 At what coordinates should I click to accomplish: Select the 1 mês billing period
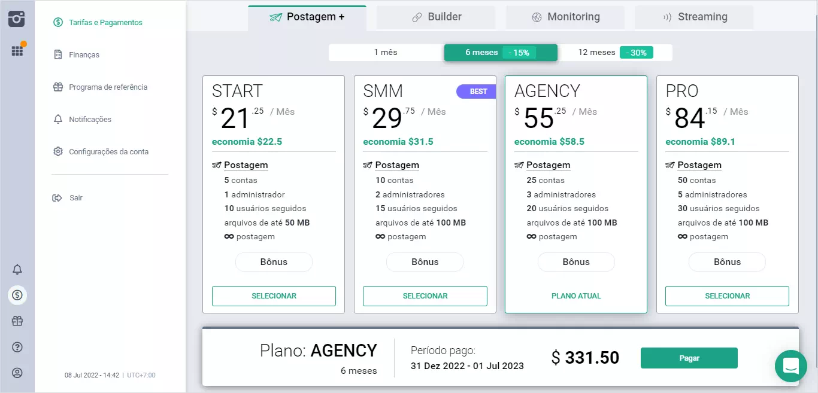(386, 53)
